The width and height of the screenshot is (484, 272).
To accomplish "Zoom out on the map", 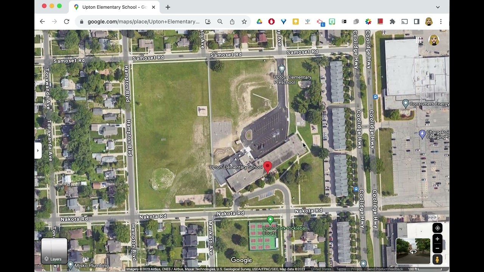I will (437, 248).
